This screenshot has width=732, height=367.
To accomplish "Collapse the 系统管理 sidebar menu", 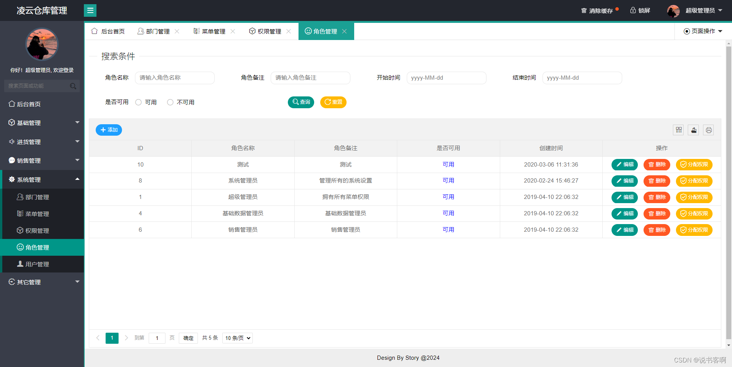I will (x=42, y=179).
